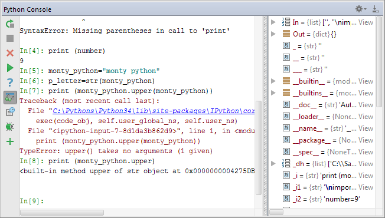Expand the Out dict variable

pyautogui.click(x=273, y=34)
